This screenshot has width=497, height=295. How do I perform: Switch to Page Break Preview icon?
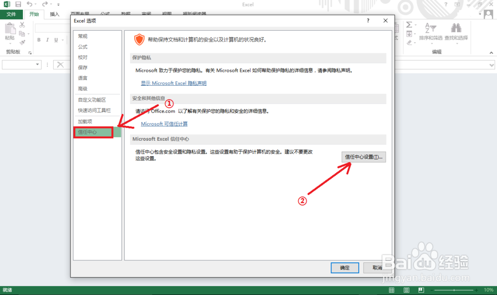coord(421,290)
